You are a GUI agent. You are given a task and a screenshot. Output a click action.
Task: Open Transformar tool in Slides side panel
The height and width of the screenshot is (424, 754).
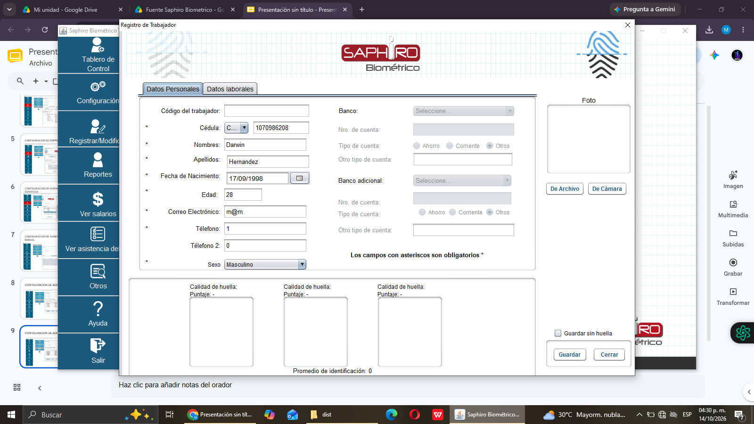click(733, 296)
